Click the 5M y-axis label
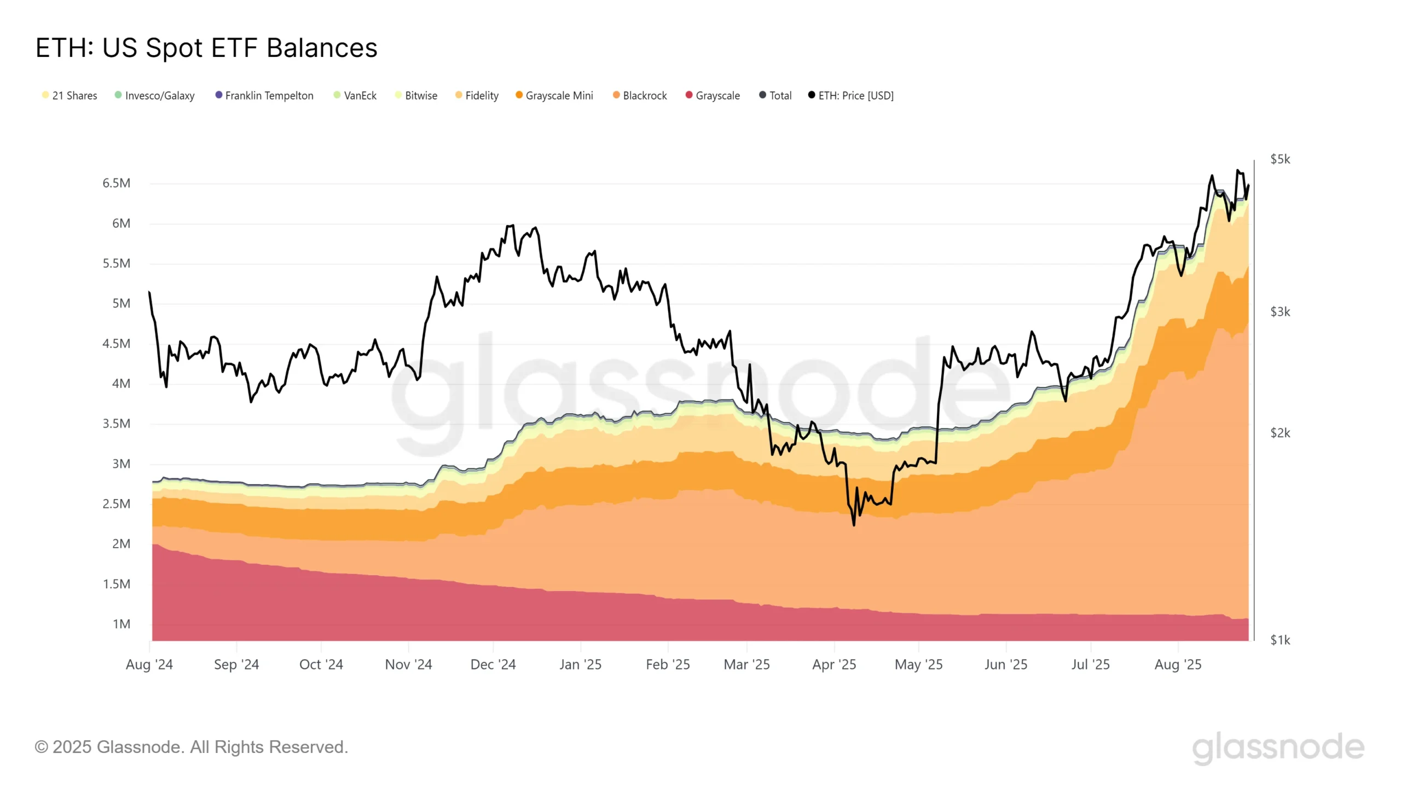 [121, 303]
